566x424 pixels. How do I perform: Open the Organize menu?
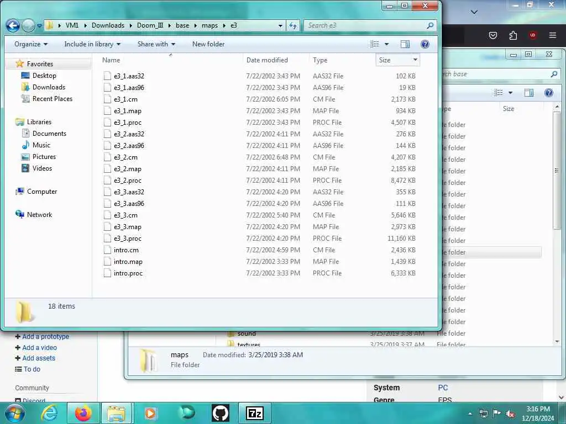(31, 44)
